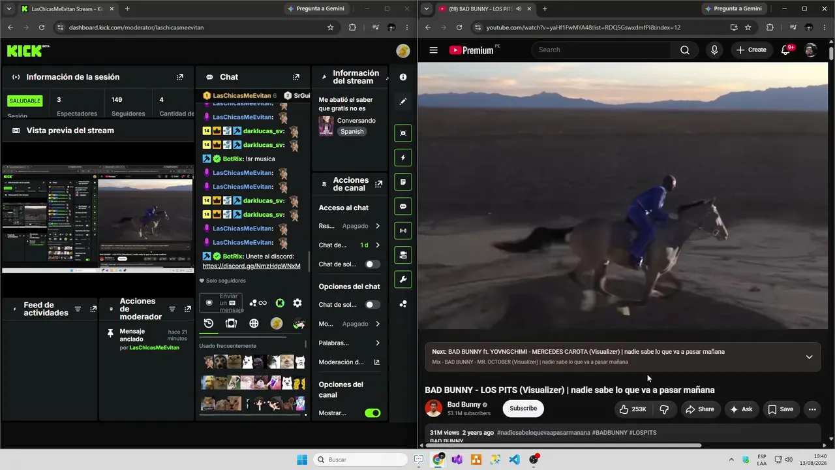The width and height of the screenshot is (835, 470).
Task: Pop out the Chat panel
Action: (296, 77)
